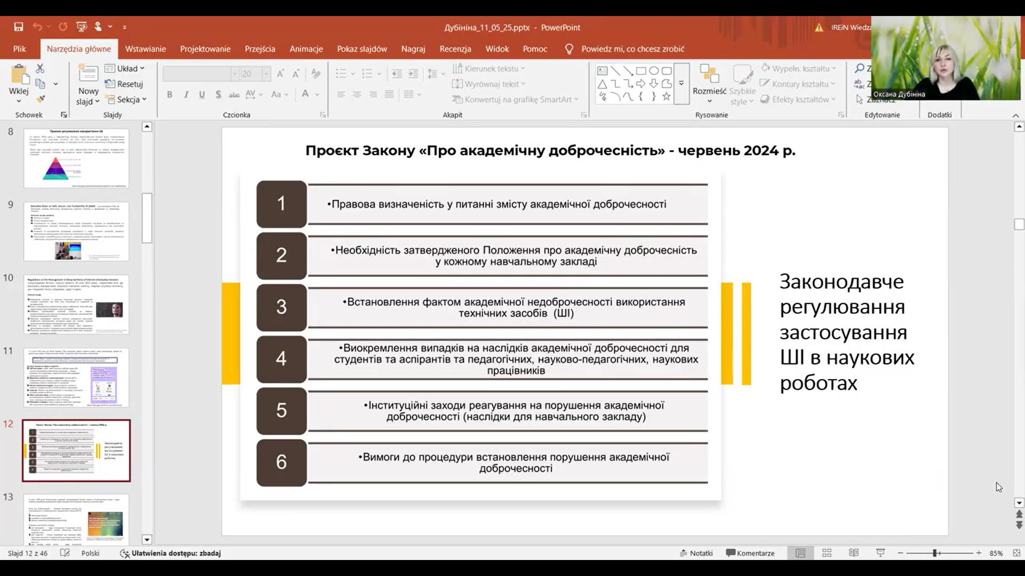Click the Undo arrow icon
1025x576 pixels.
[x=37, y=27]
